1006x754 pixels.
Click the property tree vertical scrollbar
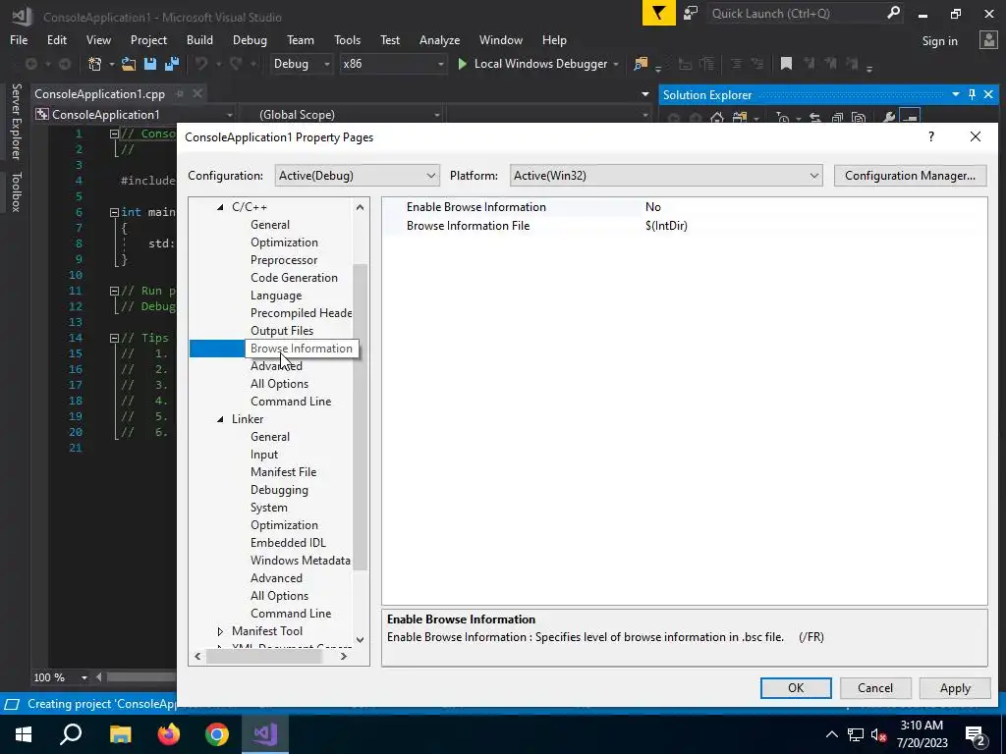pyautogui.click(x=360, y=416)
